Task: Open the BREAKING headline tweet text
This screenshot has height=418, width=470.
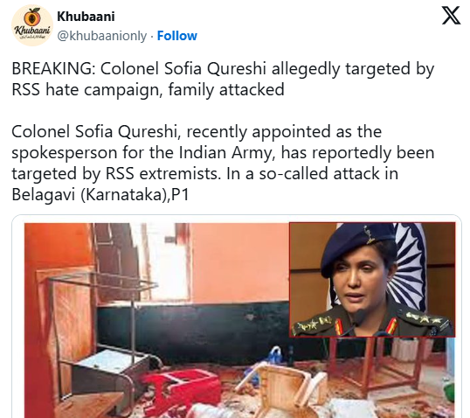Action: pos(223,79)
